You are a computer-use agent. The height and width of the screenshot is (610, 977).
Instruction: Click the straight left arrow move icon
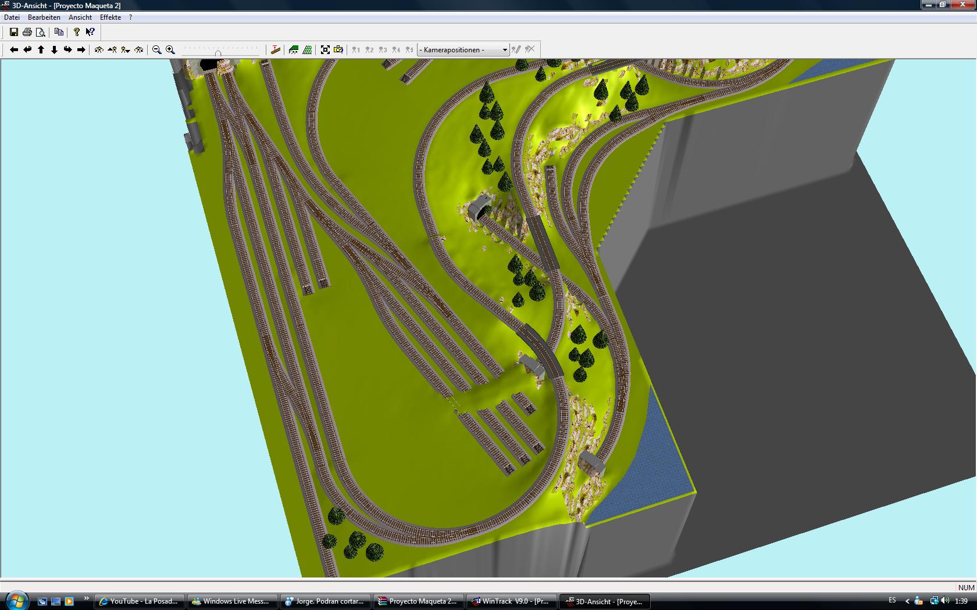tap(14, 50)
